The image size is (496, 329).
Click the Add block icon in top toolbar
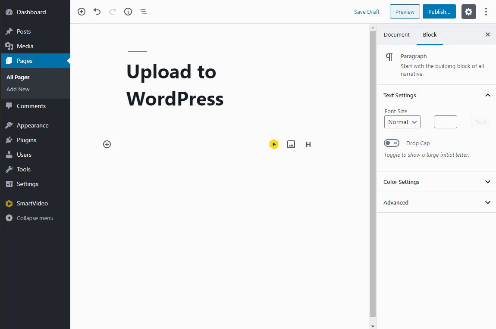82,12
